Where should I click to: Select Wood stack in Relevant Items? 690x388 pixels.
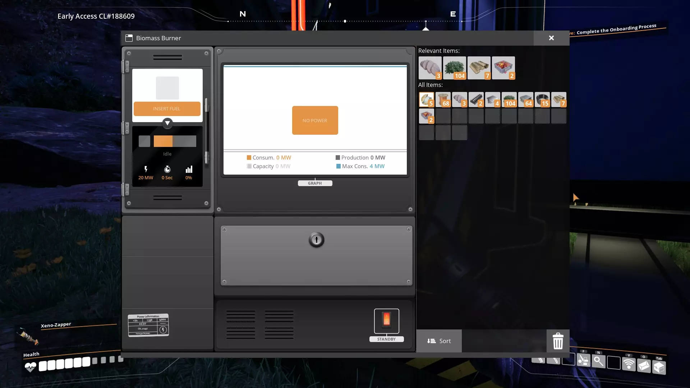479,68
